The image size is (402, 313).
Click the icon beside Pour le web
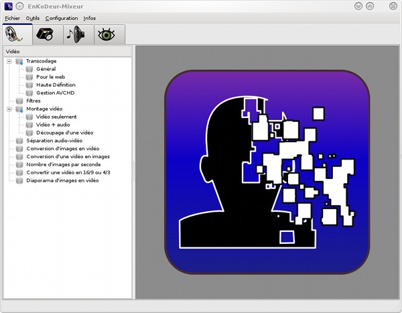coord(29,77)
